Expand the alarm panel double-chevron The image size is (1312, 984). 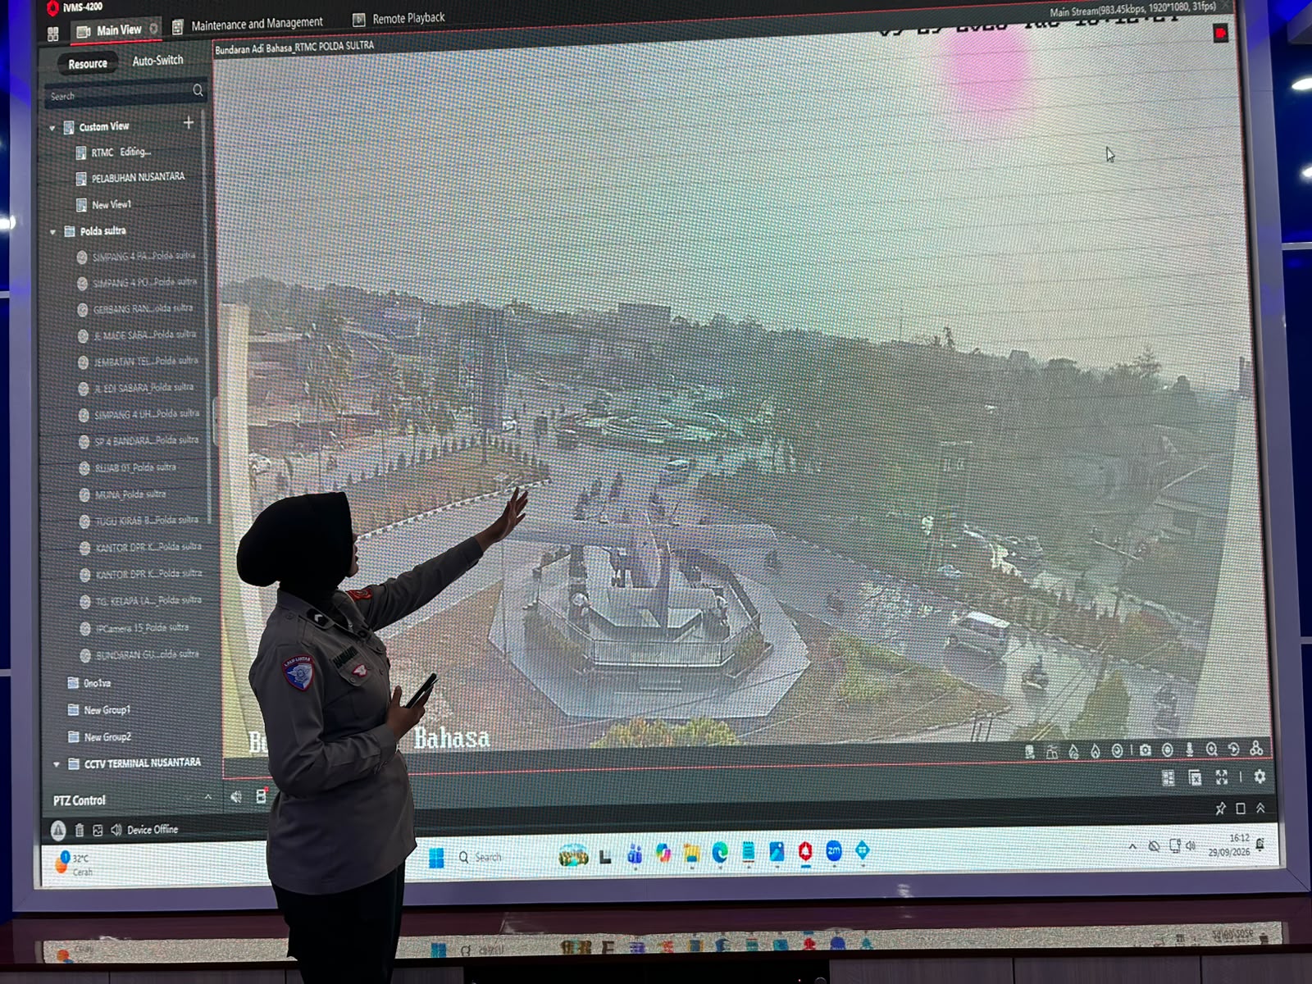[1260, 808]
